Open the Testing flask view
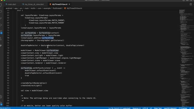The height and width of the screenshot is (109, 194). pyautogui.click(x=1, y=39)
